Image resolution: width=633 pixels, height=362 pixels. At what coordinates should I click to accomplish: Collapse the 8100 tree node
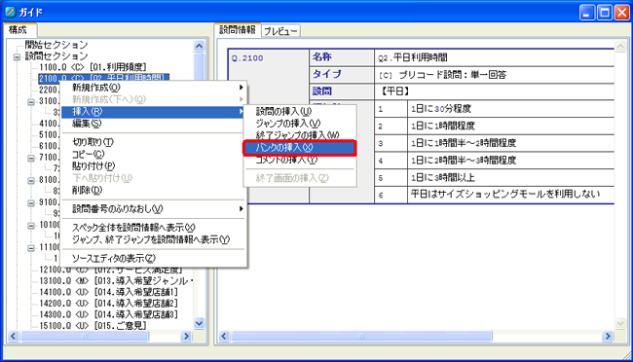point(31,180)
